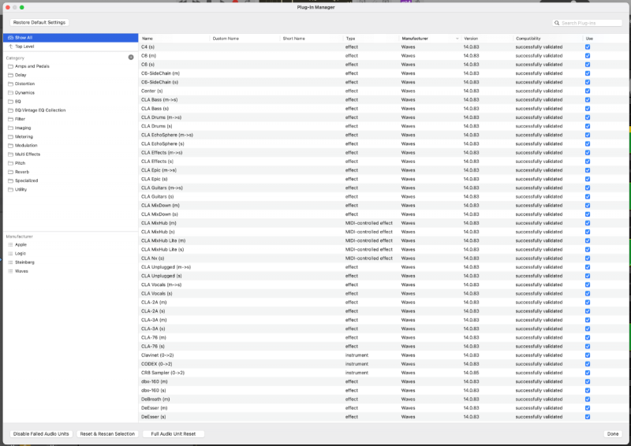Select the CLA MixDown (m) row name

tap(160, 206)
